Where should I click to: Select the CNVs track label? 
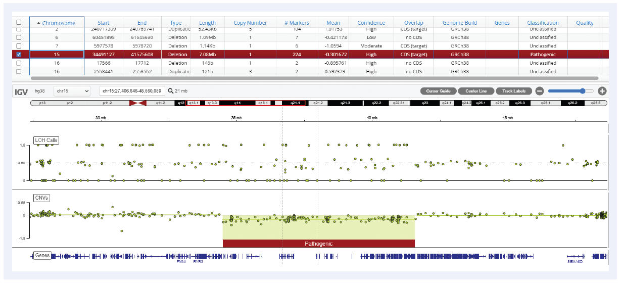pyautogui.click(x=42, y=198)
